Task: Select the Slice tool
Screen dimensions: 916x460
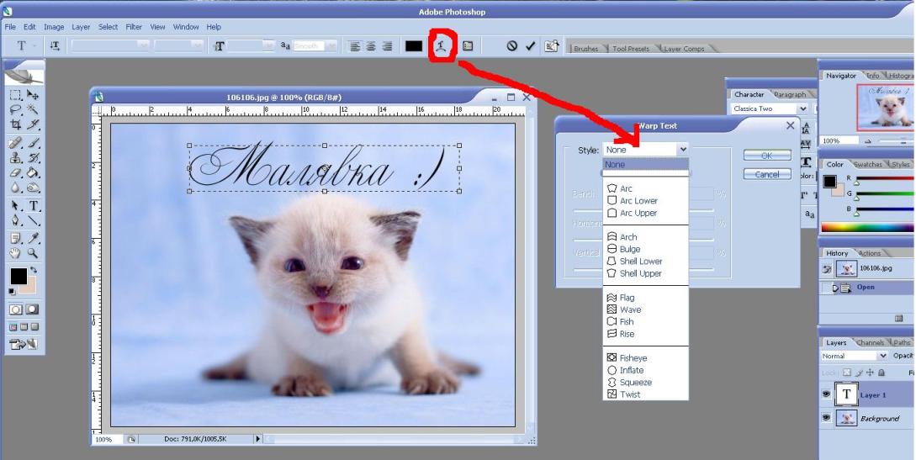Action: [x=34, y=124]
